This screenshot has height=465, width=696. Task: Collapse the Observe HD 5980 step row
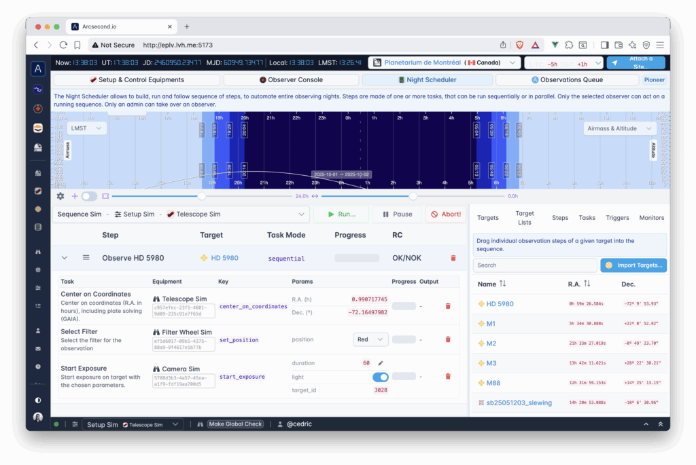coord(65,258)
